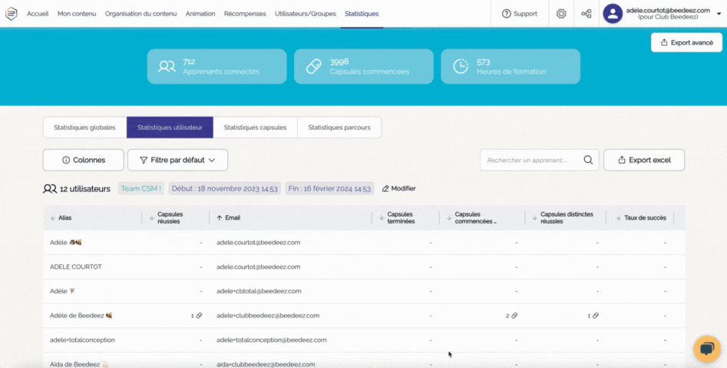Click the organization hierarchy icon

587,14
